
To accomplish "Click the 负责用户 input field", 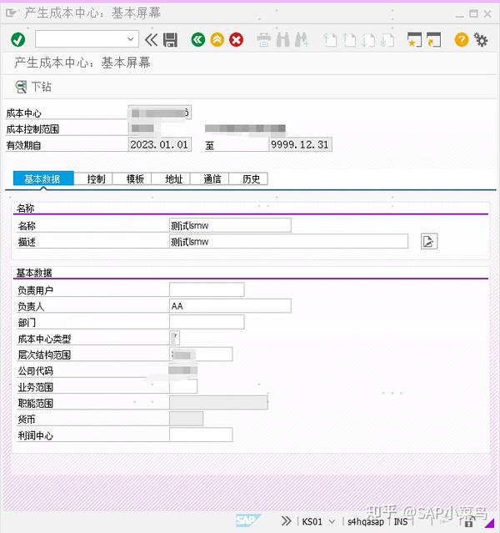I will tap(207, 289).
